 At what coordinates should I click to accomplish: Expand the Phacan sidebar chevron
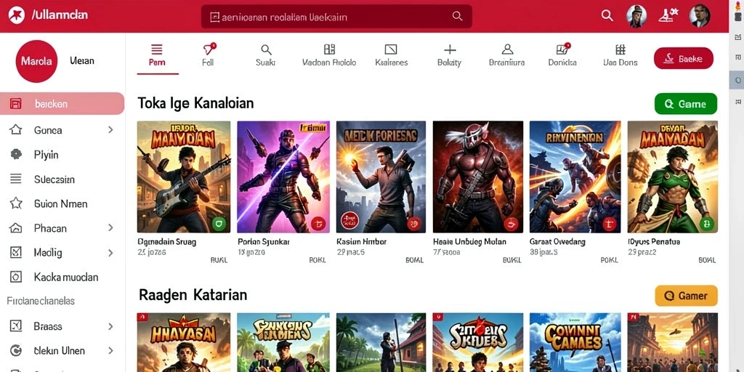pyautogui.click(x=110, y=227)
